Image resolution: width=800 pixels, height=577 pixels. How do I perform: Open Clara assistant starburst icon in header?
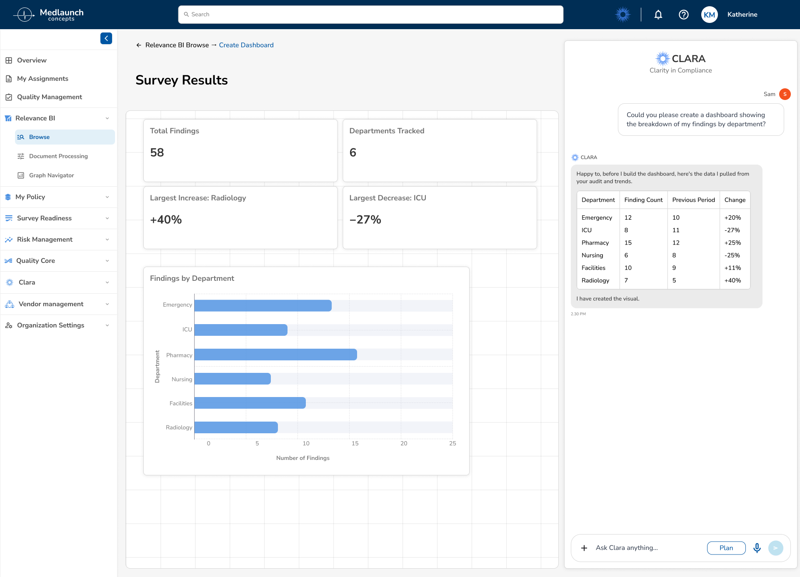point(623,15)
